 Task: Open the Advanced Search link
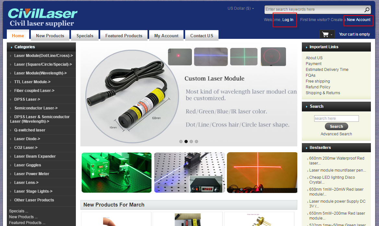(x=336, y=134)
